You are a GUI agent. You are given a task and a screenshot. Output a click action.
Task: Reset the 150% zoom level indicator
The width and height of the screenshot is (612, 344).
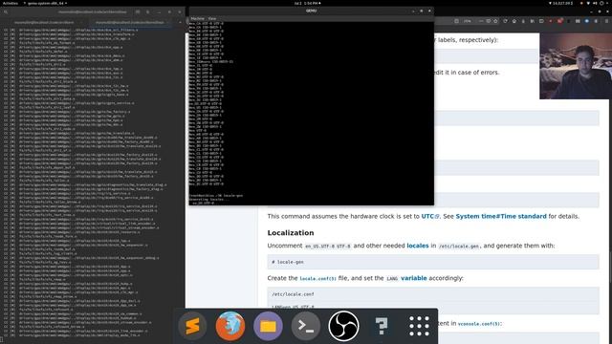(468, 21)
